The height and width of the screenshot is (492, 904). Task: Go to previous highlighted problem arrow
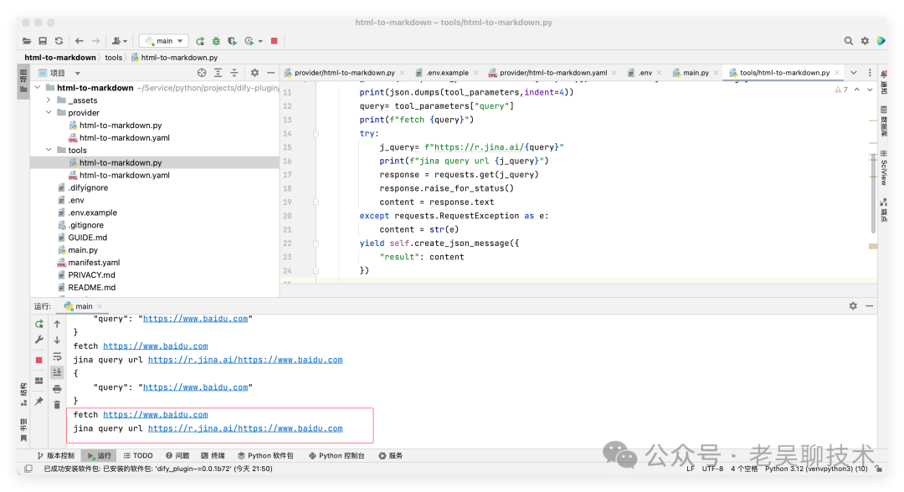coord(857,90)
